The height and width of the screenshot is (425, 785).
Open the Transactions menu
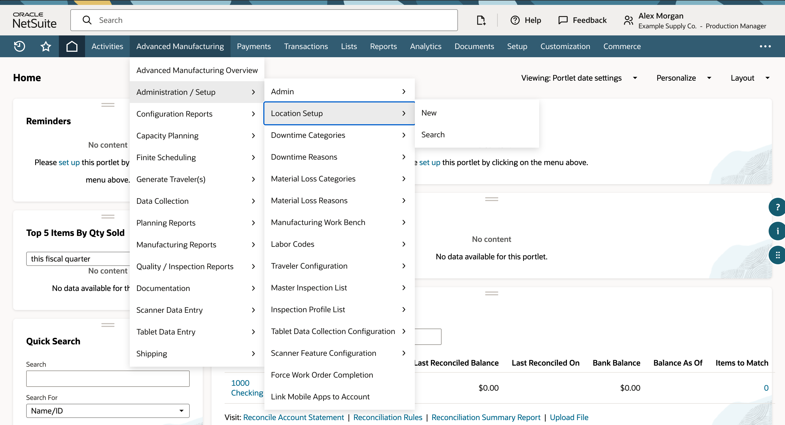click(x=306, y=46)
